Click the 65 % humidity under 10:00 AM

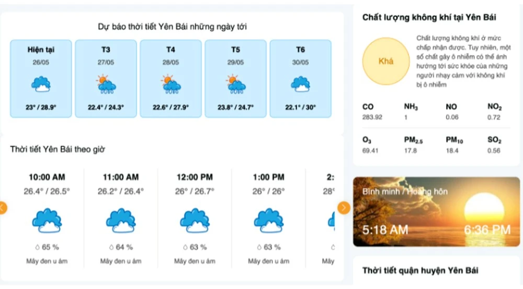tap(47, 247)
